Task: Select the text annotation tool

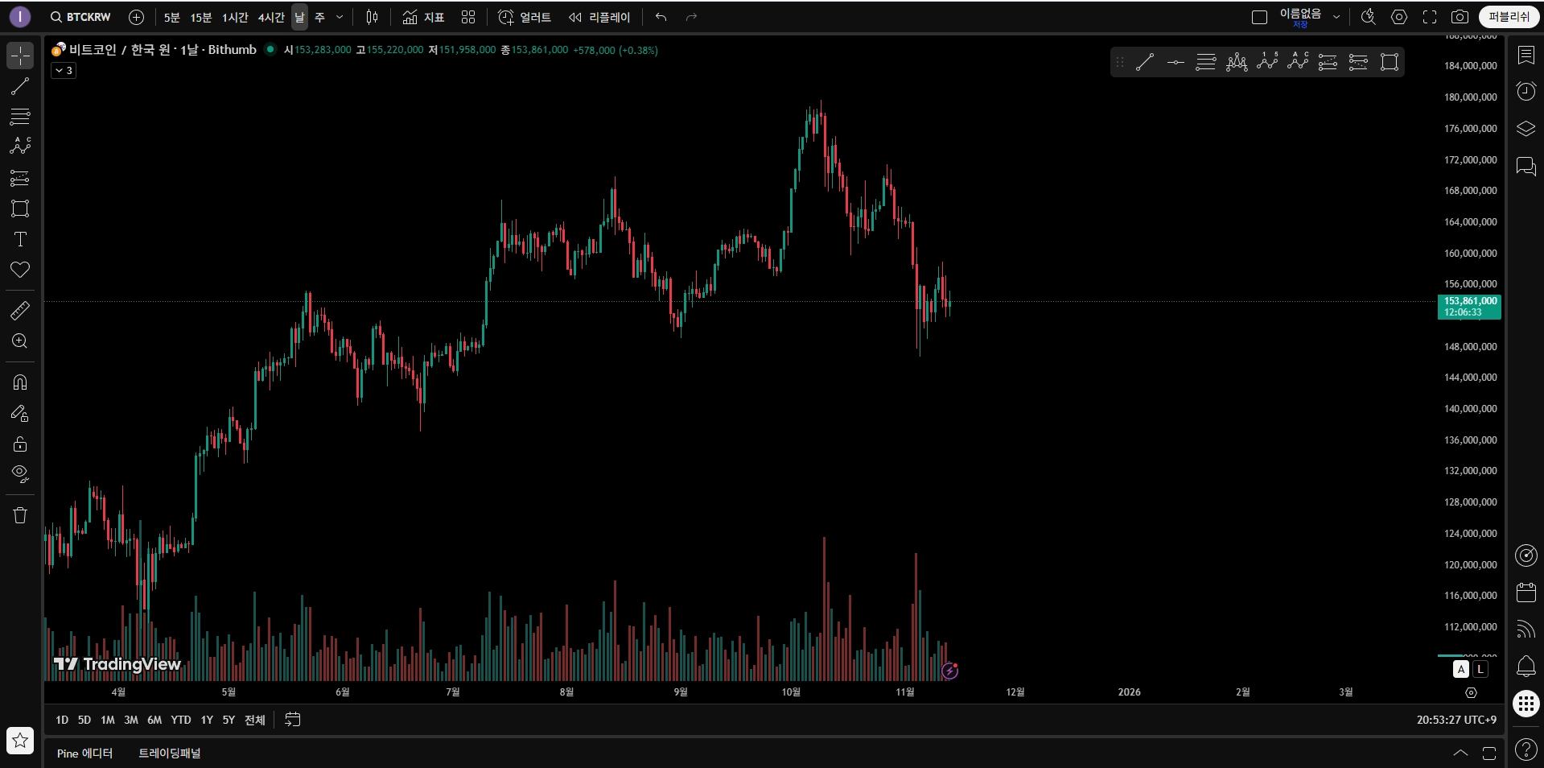Action: tap(20, 239)
